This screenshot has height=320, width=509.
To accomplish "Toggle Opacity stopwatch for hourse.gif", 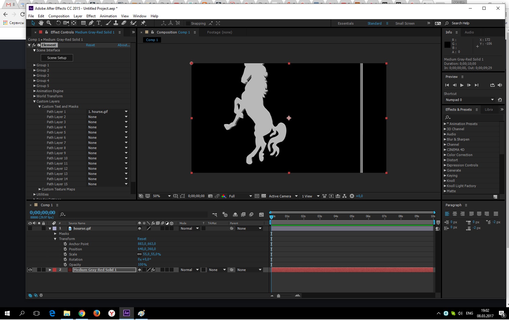I will [65, 265].
